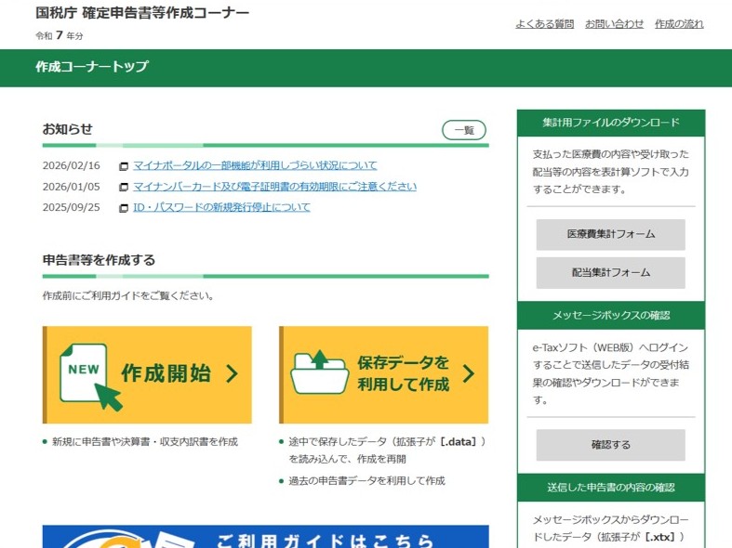The width and height of the screenshot is (732, 548).
Task: Click 作成前にご利用ガイドをご覧ください text
Action: tap(128, 295)
